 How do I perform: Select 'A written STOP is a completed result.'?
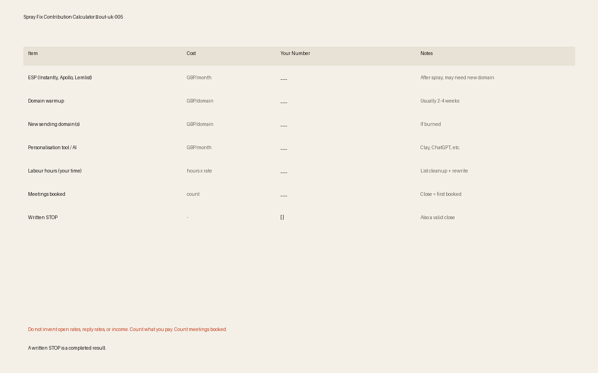tap(67, 348)
